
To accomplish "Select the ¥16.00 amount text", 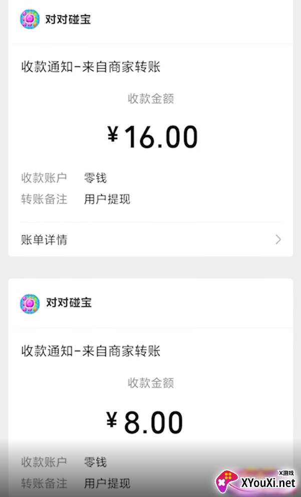I will [x=153, y=136].
